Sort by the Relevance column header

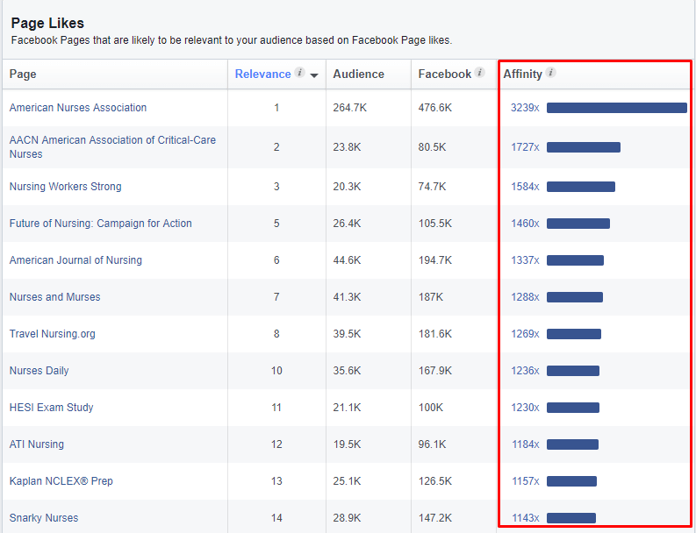click(x=262, y=74)
